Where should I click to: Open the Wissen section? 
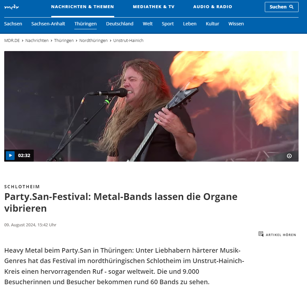[x=236, y=24]
